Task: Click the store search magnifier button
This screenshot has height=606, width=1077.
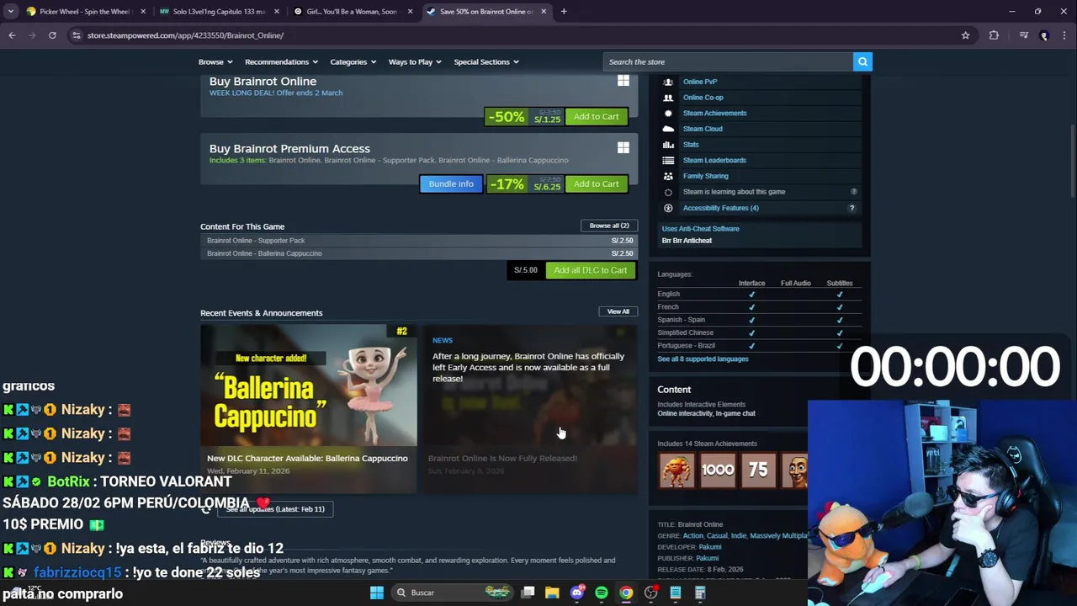Action: pyautogui.click(x=862, y=61)
